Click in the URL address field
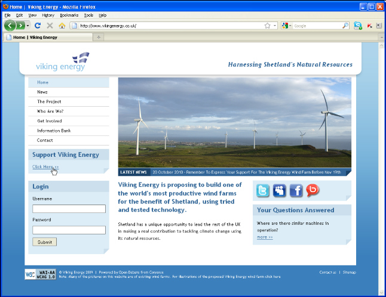Screen dimensions: 386x297 click(x=171, y=26)
